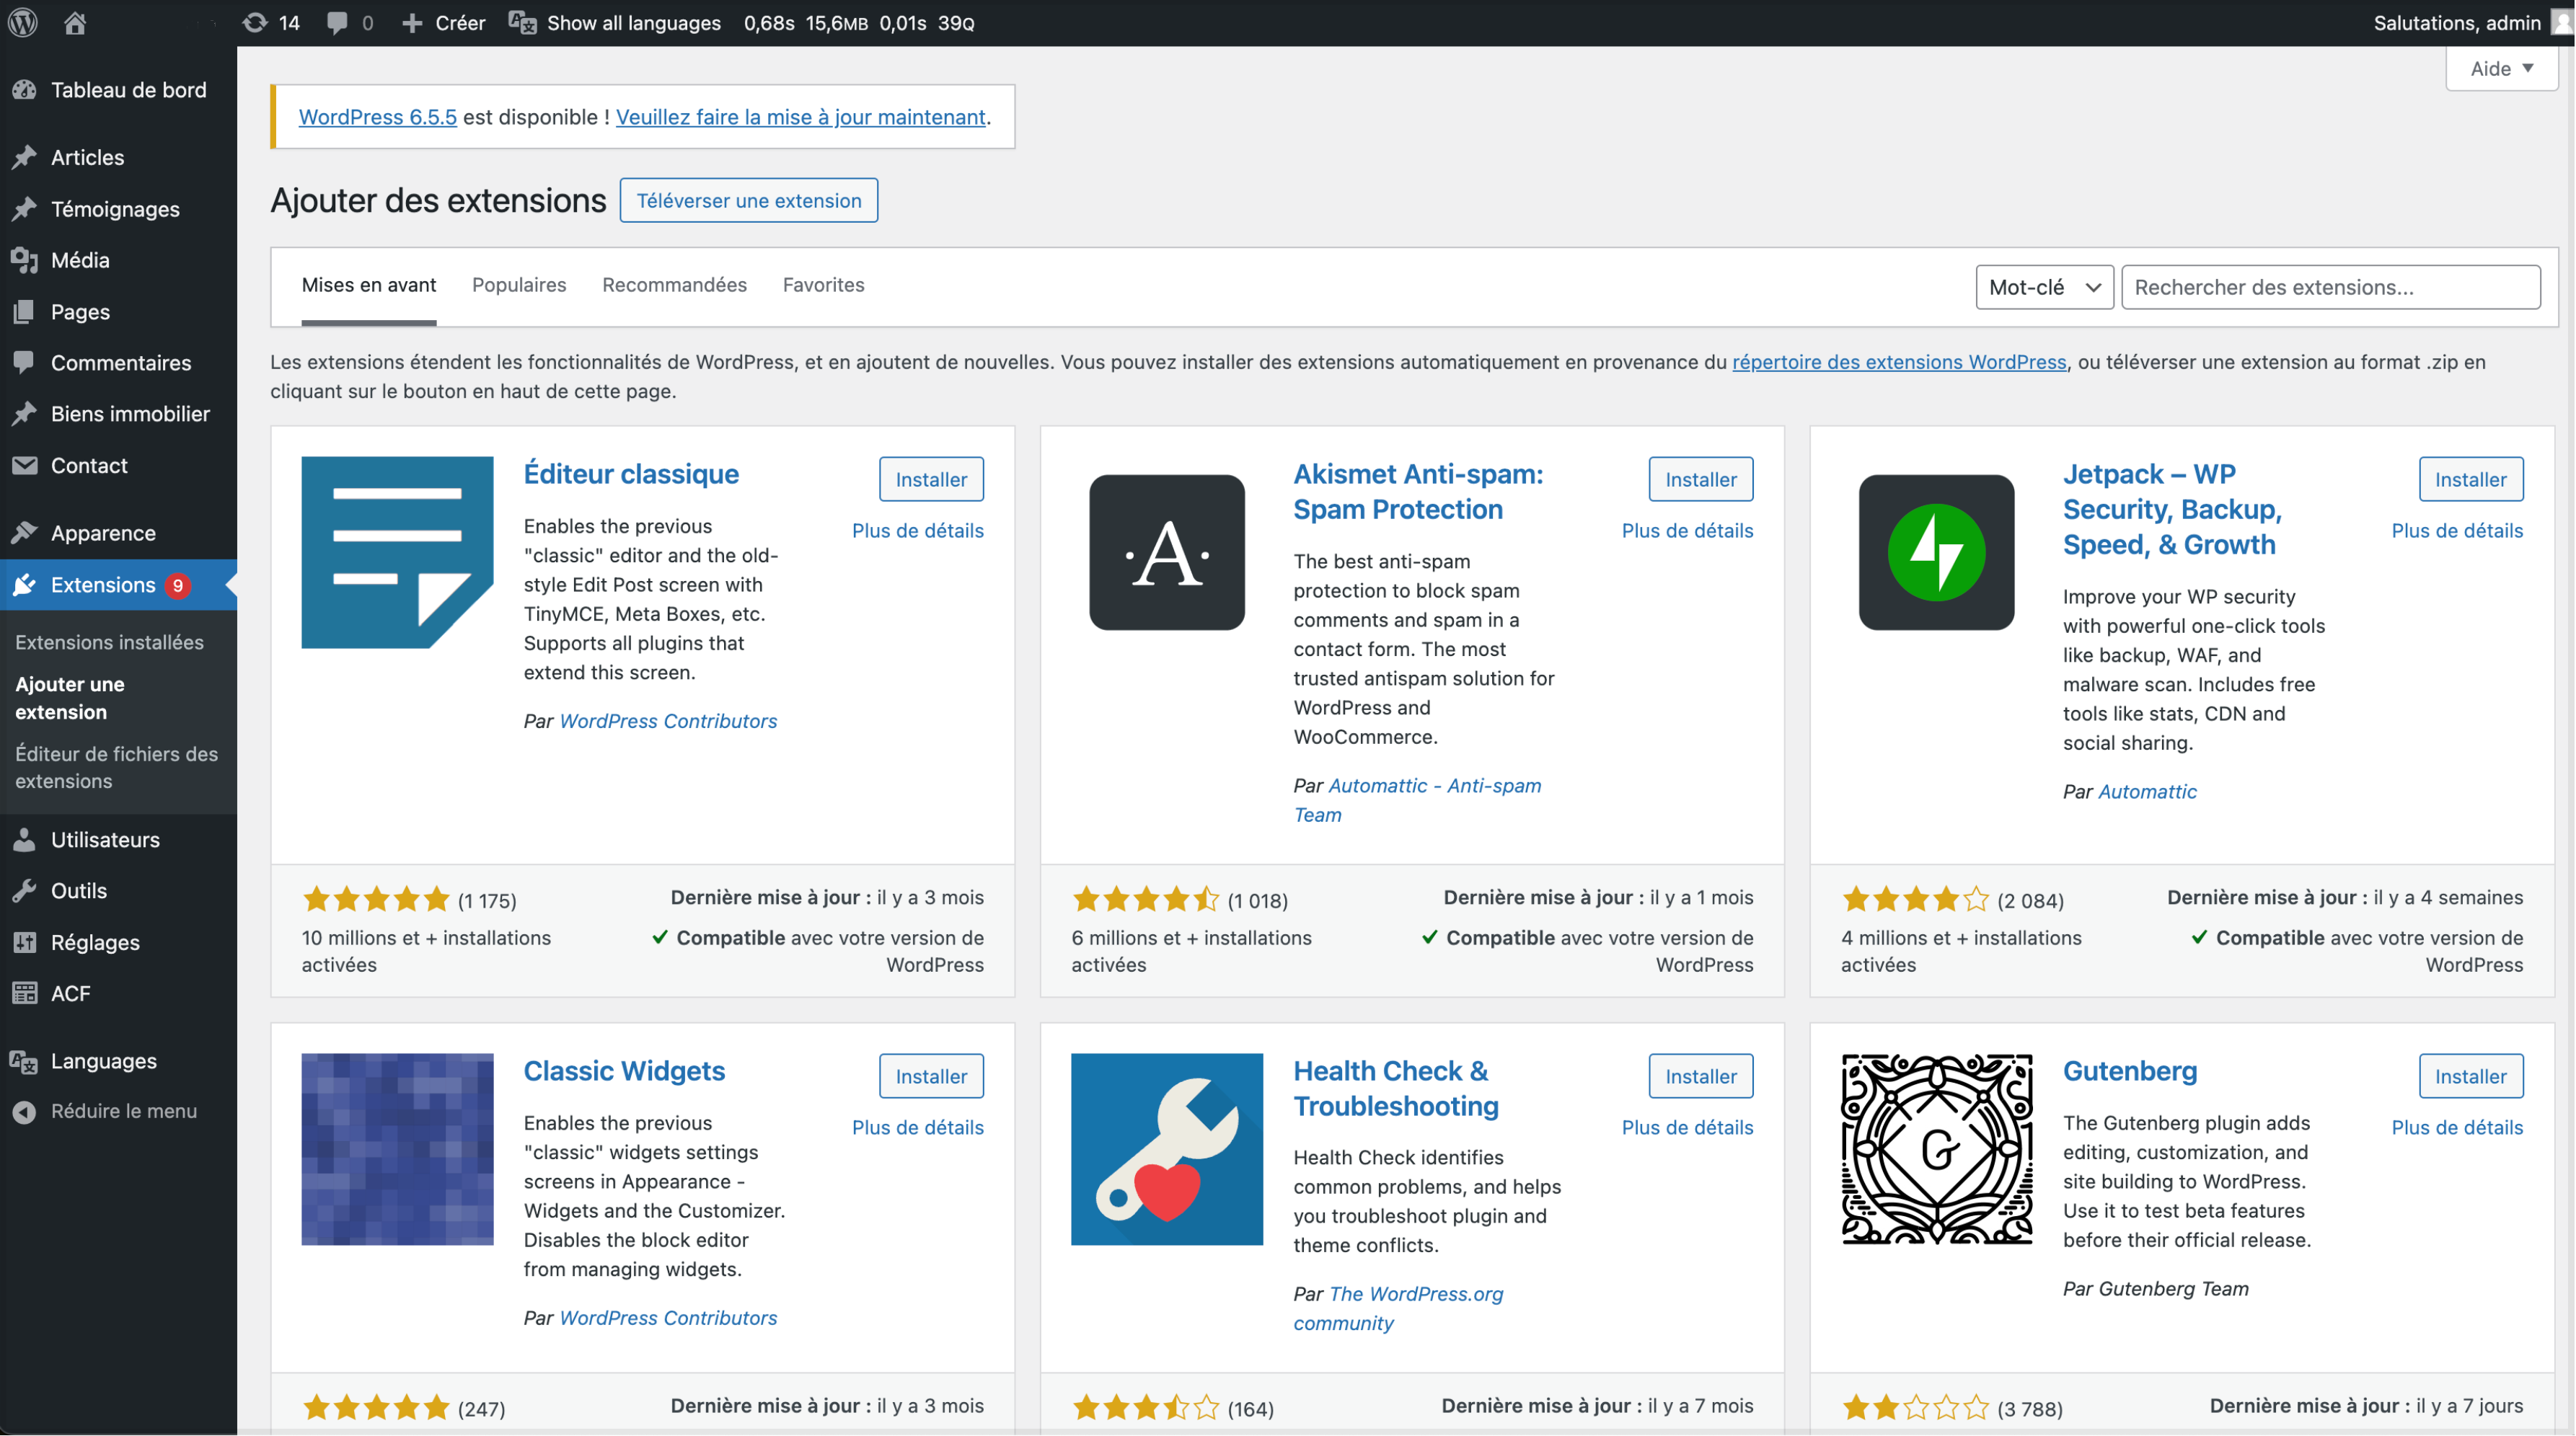Expand the Aide help panel
The height and width of the screenshot is (1436, 2576).
click(2500, 68)
